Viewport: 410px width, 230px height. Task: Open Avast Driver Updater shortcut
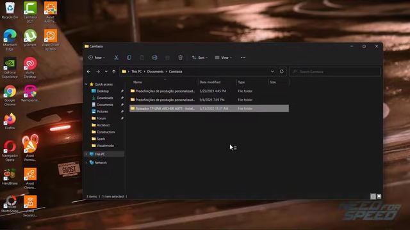click(x=51, y=40)
